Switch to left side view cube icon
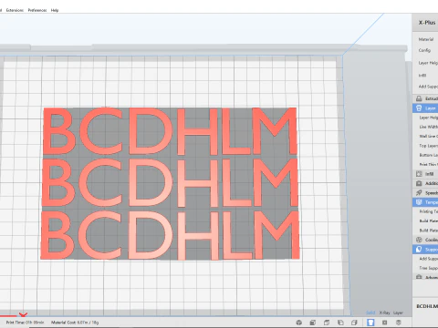The width and height of the screenshot is (438, 328). tap(340, 323)
